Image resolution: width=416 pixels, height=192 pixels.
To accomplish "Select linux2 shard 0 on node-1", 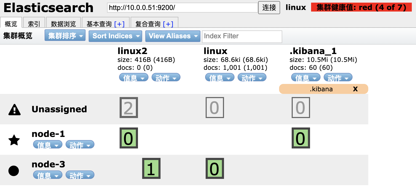I will coord(129,138).
